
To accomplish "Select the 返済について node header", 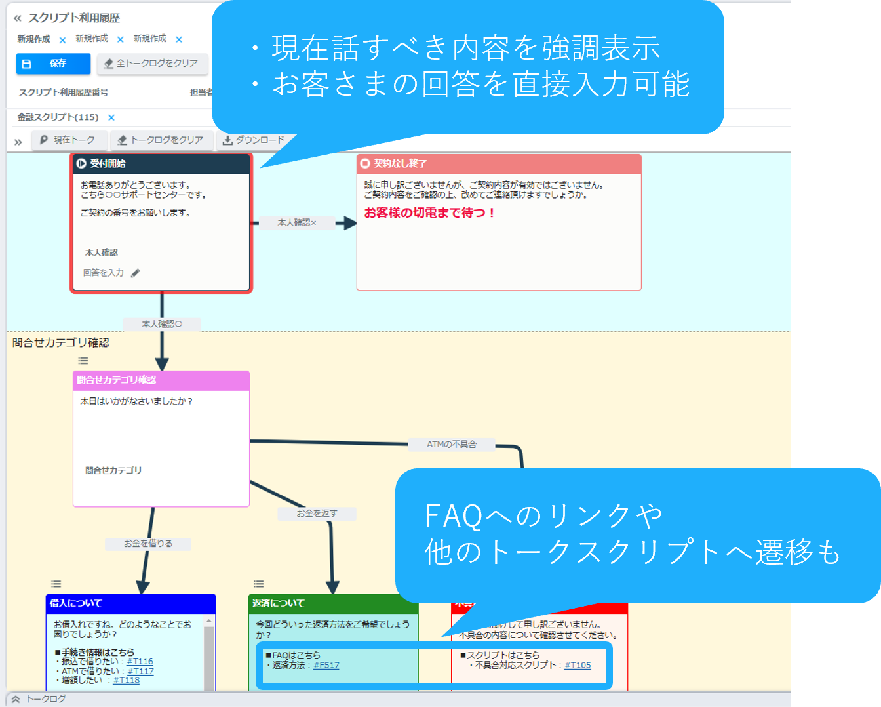I will [x=334, y=603].
